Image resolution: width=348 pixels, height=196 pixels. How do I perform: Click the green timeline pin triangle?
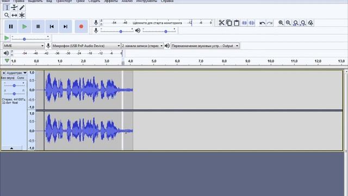point(7,60)
